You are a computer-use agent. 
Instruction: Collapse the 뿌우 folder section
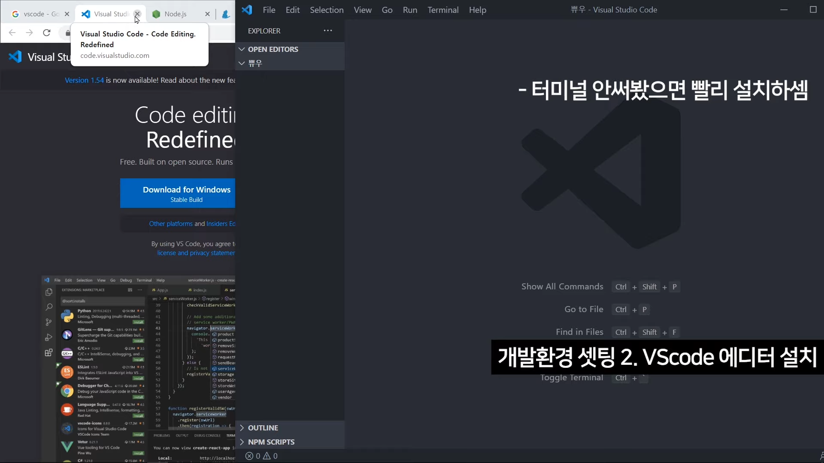tap(242, 63)
